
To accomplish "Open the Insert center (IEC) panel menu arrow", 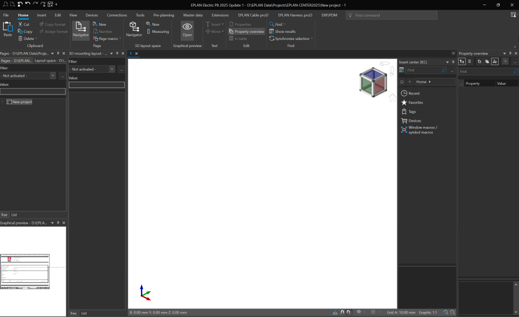I will (447, 62).
